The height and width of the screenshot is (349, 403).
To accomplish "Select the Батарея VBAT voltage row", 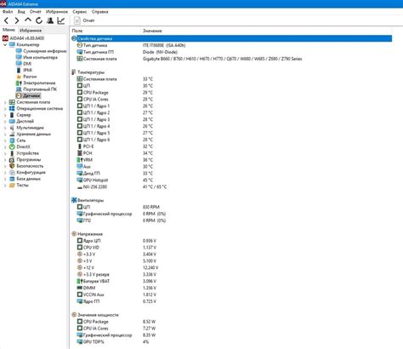I will point(231,281).
